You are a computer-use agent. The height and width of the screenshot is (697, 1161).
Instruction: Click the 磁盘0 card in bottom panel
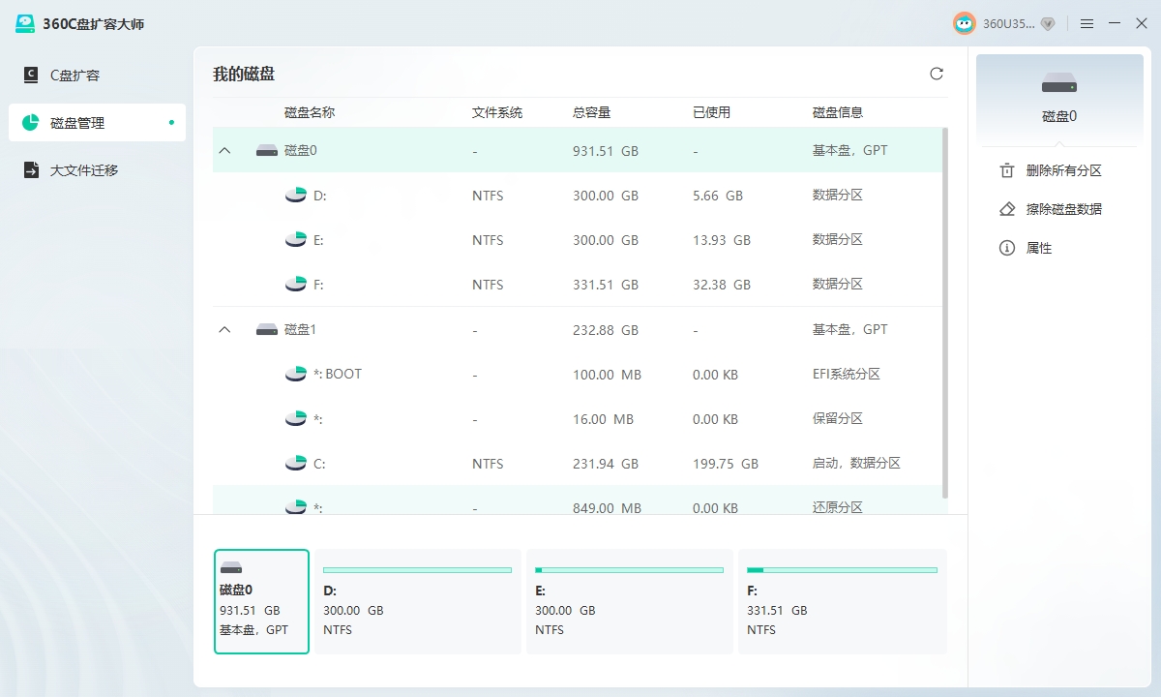tap(261, 601)
